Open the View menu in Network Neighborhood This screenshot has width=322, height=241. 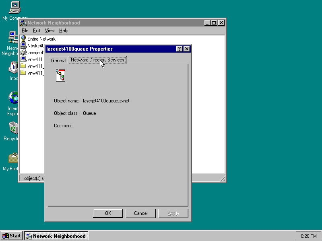click(x=50, y=31)
